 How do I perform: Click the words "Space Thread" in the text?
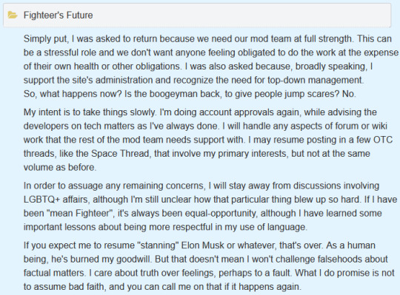pos(120,154)
